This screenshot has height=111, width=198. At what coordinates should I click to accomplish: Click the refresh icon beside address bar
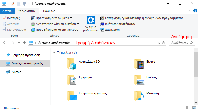tap(164, 43)
